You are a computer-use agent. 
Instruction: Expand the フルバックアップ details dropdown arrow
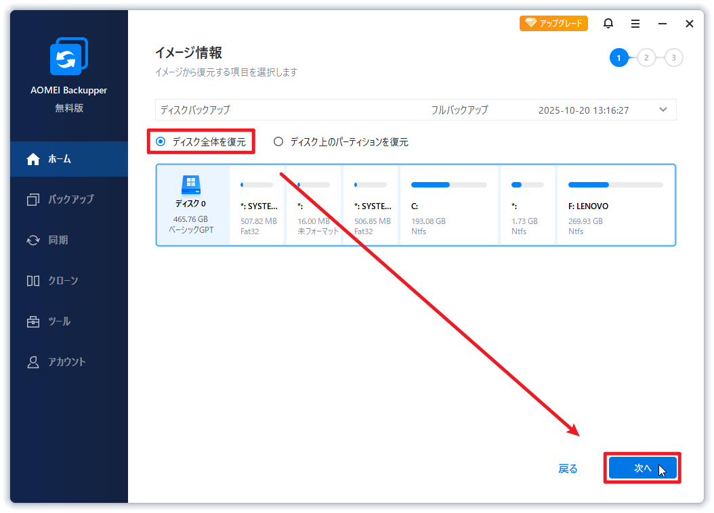[662, 109]
